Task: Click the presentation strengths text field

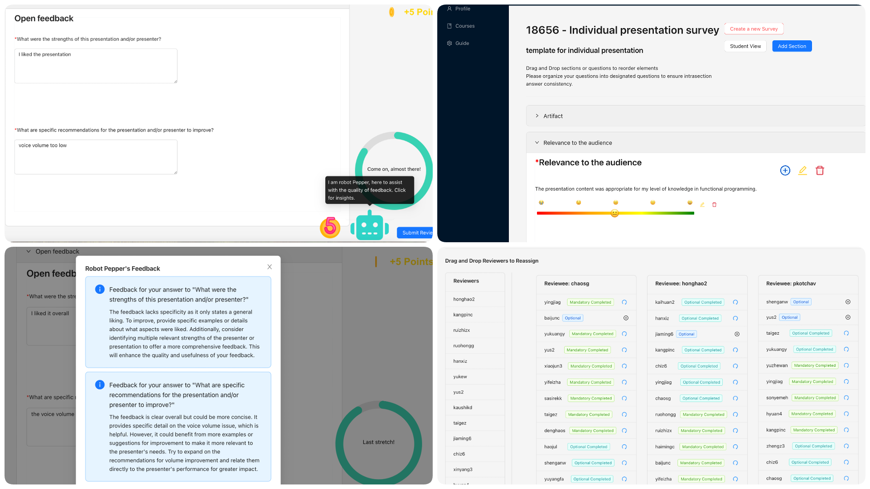Action: (96, 66)
